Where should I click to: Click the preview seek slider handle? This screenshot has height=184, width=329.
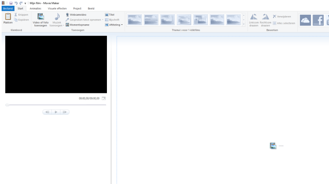[x=7, y=105]
